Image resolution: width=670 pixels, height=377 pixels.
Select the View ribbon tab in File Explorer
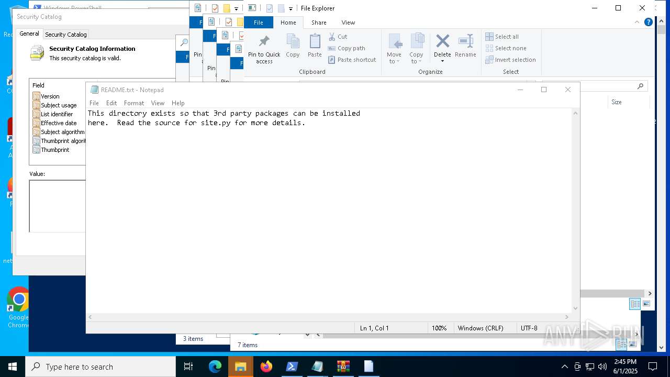click(348, 23)
